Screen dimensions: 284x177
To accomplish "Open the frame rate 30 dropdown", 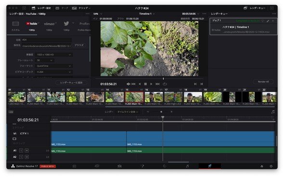I will 45,60.
